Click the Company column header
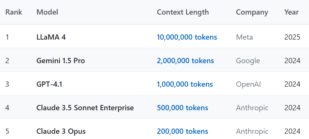 252,12
